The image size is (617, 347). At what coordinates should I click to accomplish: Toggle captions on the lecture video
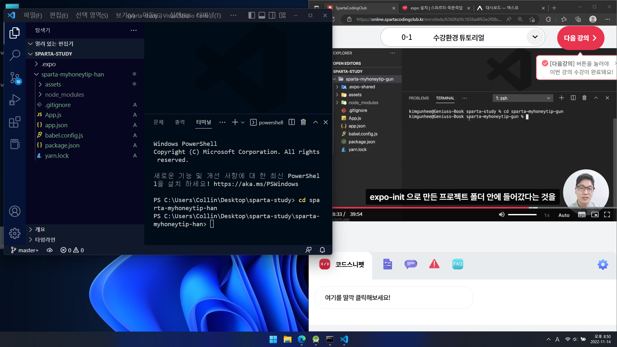point(582,215)
